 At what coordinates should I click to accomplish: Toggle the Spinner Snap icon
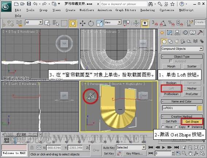(180, 23)
